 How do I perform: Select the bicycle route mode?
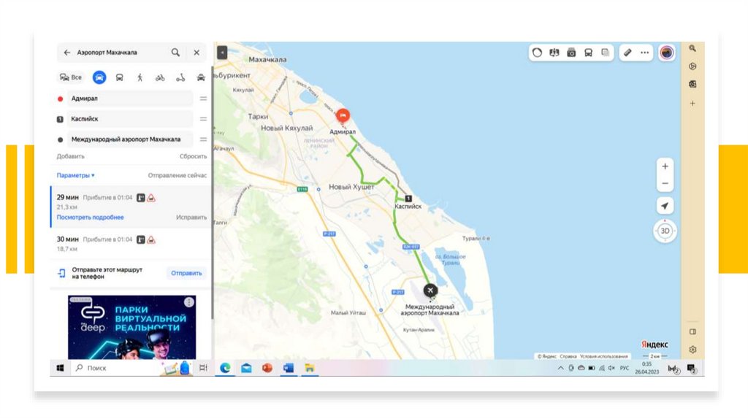click(x=160, y=77)
